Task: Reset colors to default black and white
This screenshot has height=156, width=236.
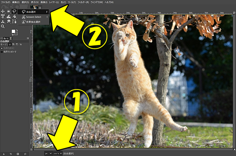Action: (x=12, y=35)
